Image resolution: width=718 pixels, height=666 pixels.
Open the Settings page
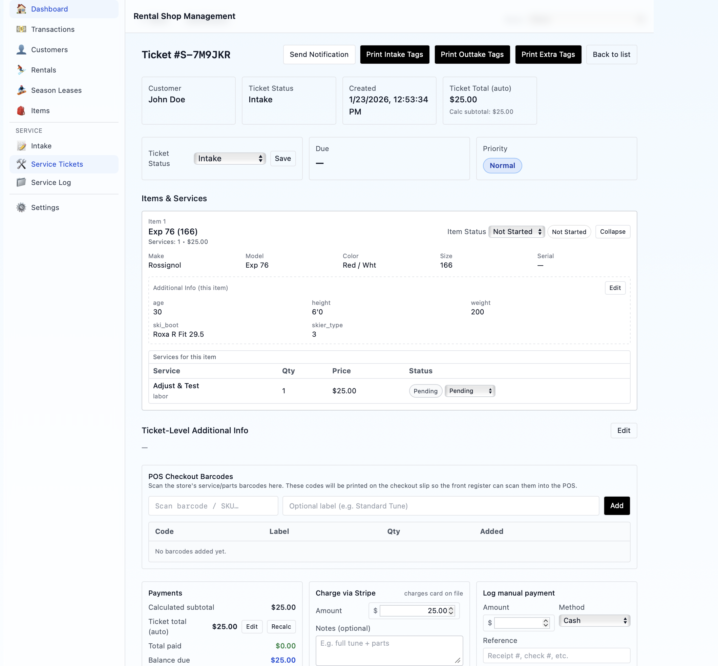tap(45, 207)
